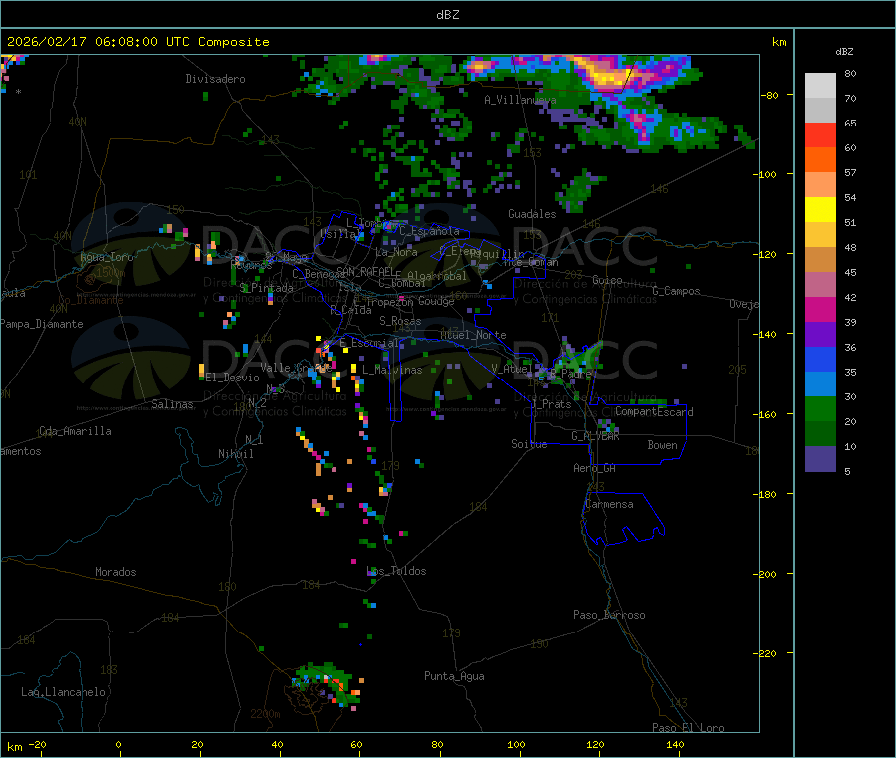Click the '100' tick on the horizontal km axis
The image size is (896, 758).
coord(516,744)
